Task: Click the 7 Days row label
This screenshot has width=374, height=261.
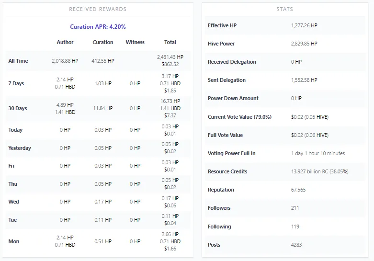Action: point(16,83)
